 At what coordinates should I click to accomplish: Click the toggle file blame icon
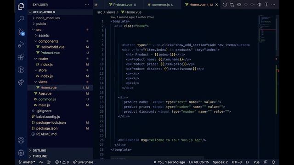click(x=259, y=5)
